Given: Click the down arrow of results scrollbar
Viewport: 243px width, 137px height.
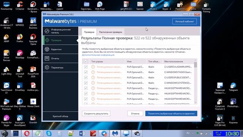Looking at the screenshot, I should coord(196,103).
